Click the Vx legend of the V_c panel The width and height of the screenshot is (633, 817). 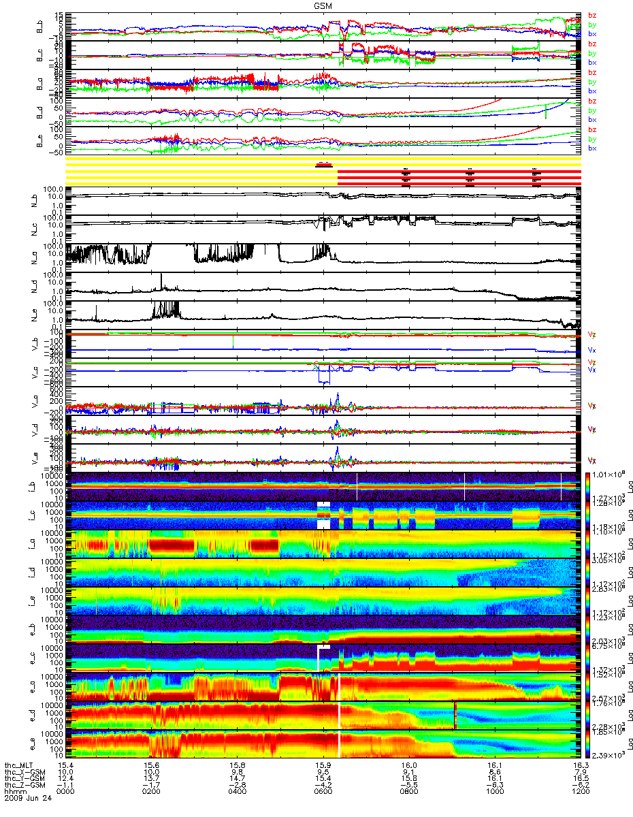point(593,370)
